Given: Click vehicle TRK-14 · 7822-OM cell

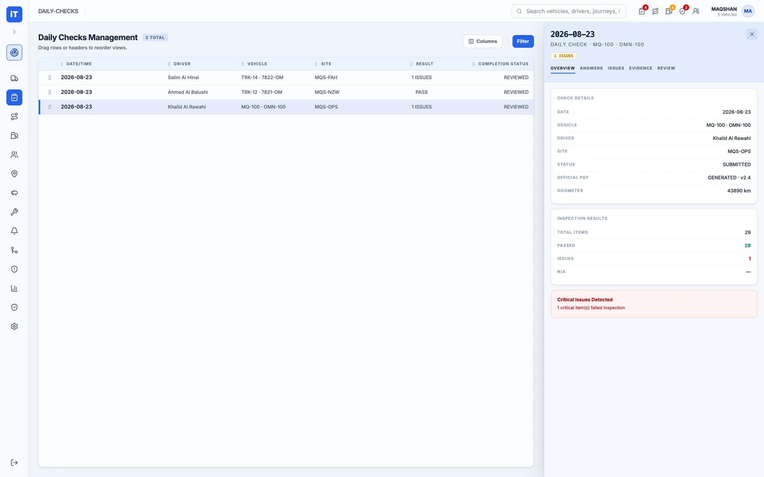Looking at the screenshot, I should 262,78.
